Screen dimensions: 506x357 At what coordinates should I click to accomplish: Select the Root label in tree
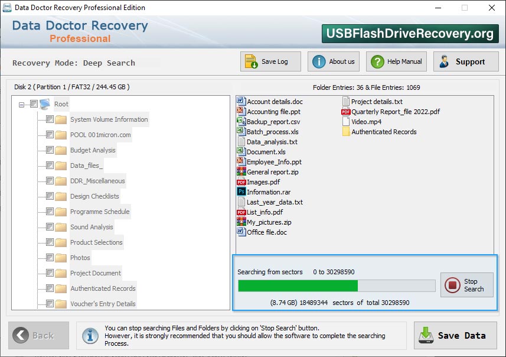(x=61, y=104)
